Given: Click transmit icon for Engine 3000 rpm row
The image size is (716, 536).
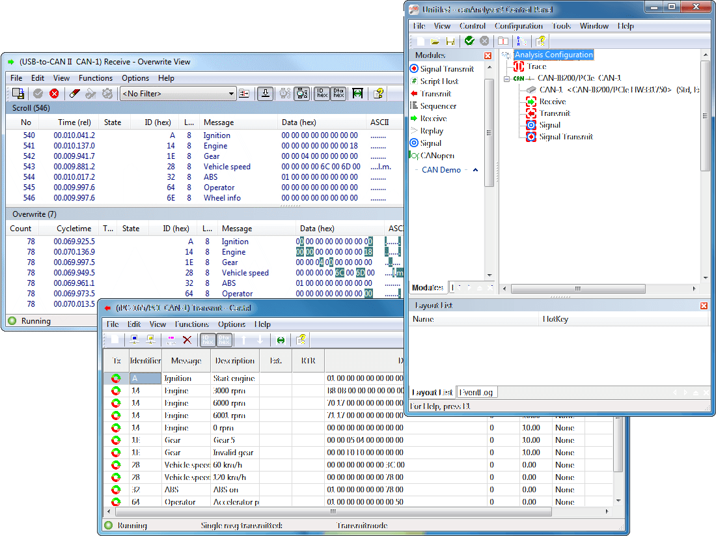Looking at the screenshot, I should [116, 391].
